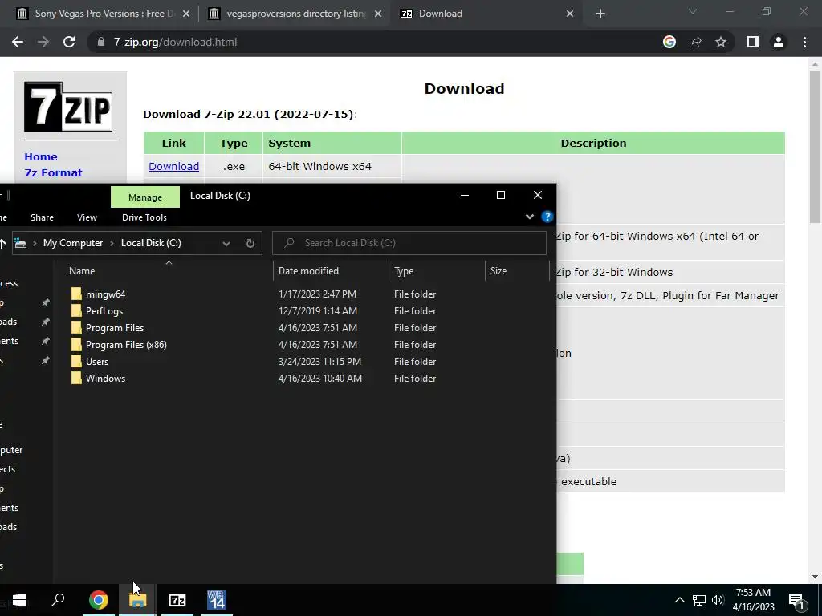Image resolution: width=822 pixels, height=616 pixels.
Task: Open the Chrome profile icon
Action: pos(779,42)
